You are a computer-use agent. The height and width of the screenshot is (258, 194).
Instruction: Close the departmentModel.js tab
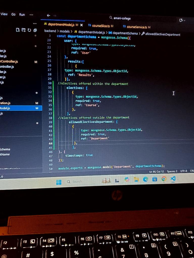82,25
